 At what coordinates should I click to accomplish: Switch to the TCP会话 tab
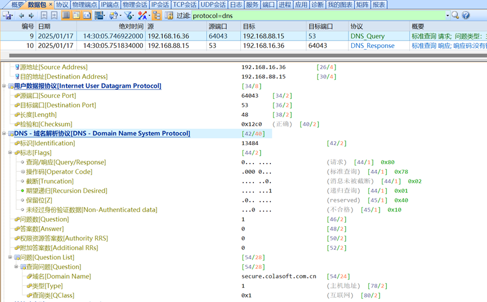(x=185, y=4)
